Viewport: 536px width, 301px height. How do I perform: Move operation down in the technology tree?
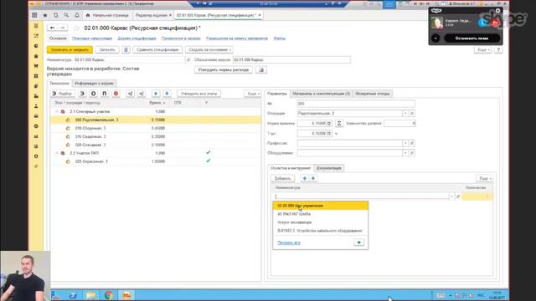pyautogui.click(x=167, y=94)
